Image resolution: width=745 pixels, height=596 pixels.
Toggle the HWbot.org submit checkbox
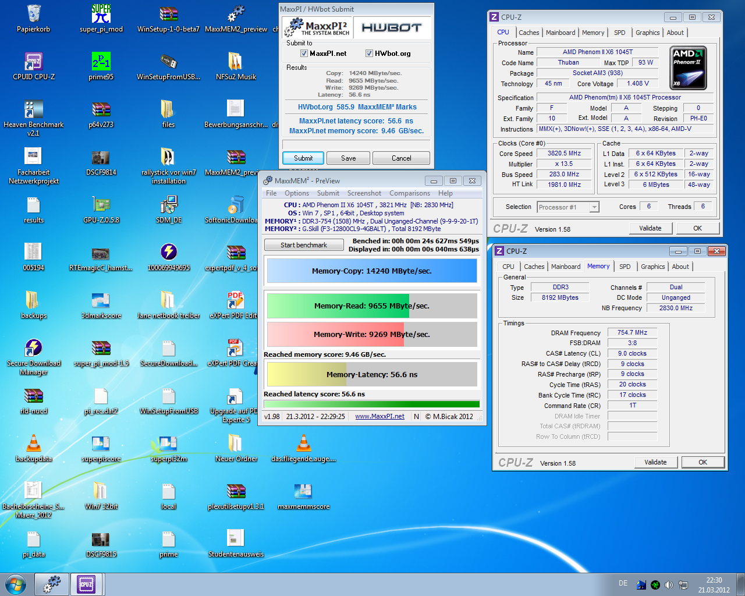pos(369,54)
